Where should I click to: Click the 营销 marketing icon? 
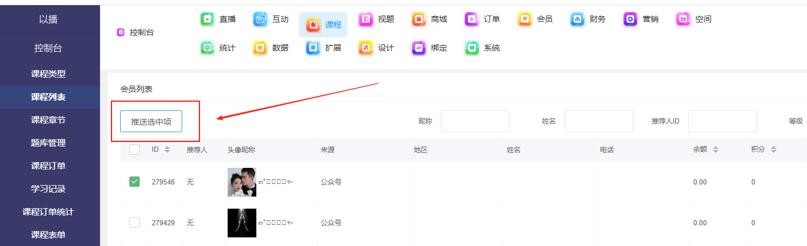[x=631, y=19]
